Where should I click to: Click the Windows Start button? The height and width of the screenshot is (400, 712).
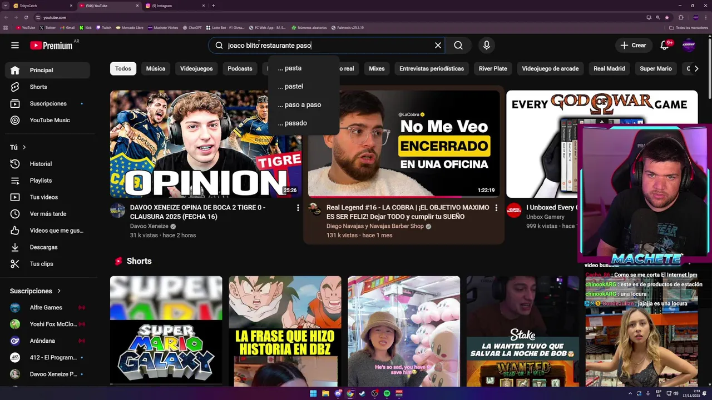313,393
